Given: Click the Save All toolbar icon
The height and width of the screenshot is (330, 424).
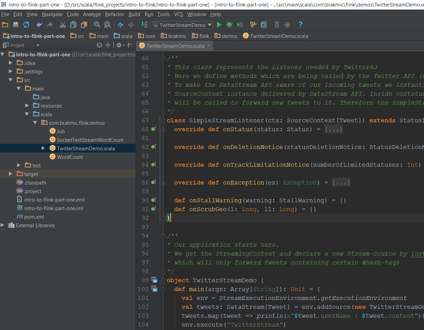Looking at the screenshot, I should pyautogui.click(x=15, y=25).
